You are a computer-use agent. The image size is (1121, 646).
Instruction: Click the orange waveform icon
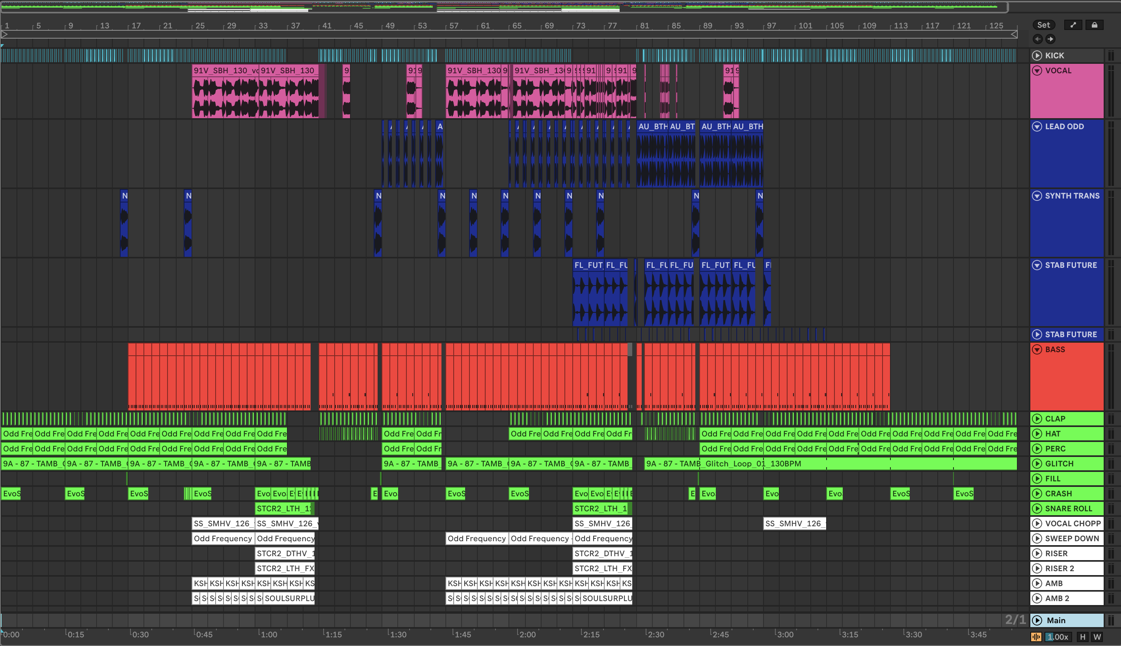pos(1036,637)
